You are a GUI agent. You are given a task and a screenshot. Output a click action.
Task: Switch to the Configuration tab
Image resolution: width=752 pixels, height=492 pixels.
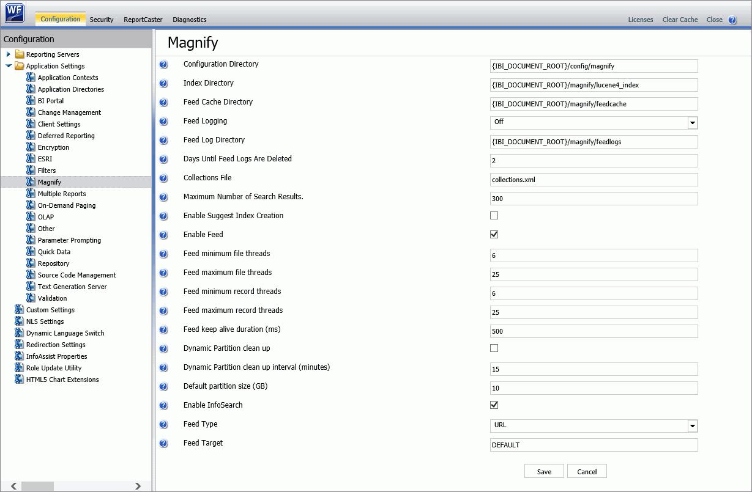(x=61, y=19)
